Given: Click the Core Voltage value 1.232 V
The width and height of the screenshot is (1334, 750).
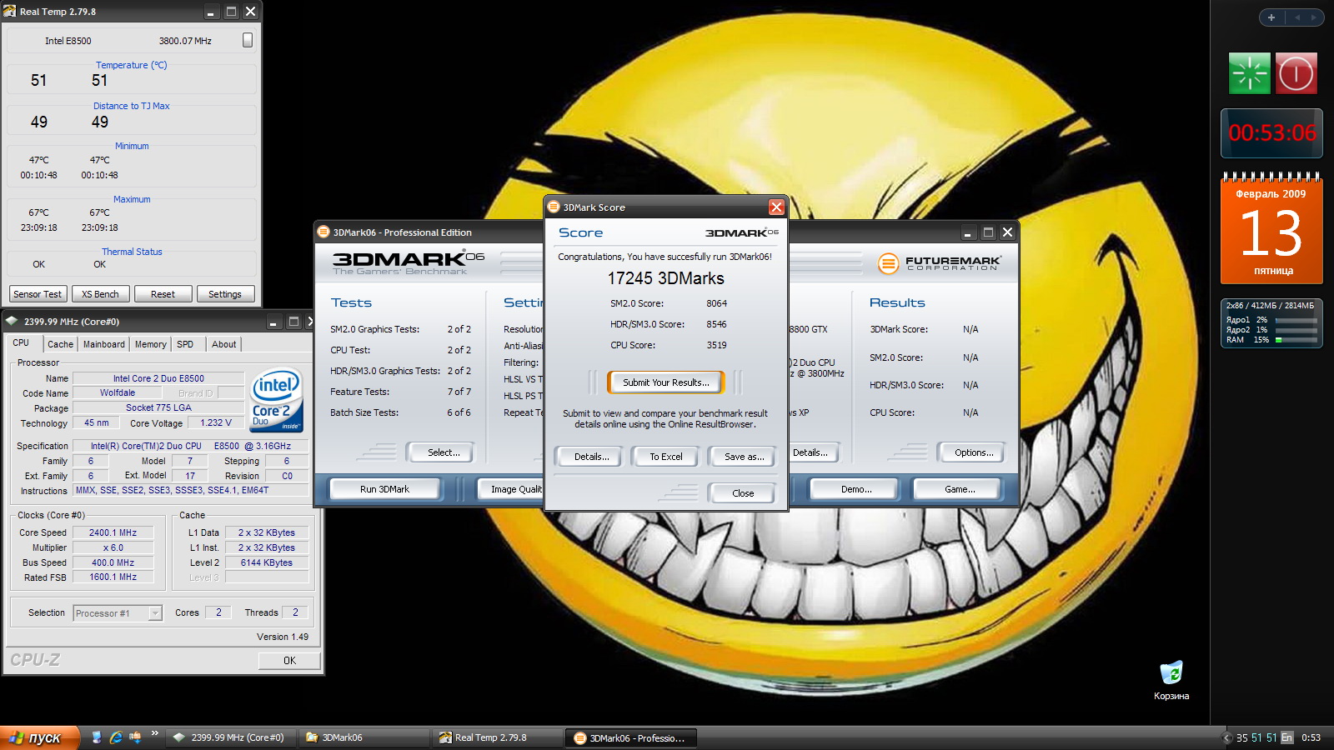Looking at the screenshot, I should click(217, 422).
